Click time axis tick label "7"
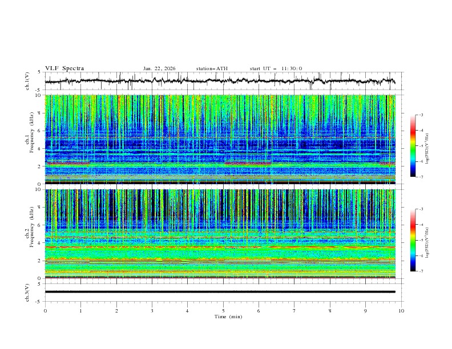This screenshot has width=452, height=349. coord(294,311)
